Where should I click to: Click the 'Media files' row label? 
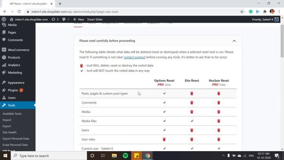[89, 121]
